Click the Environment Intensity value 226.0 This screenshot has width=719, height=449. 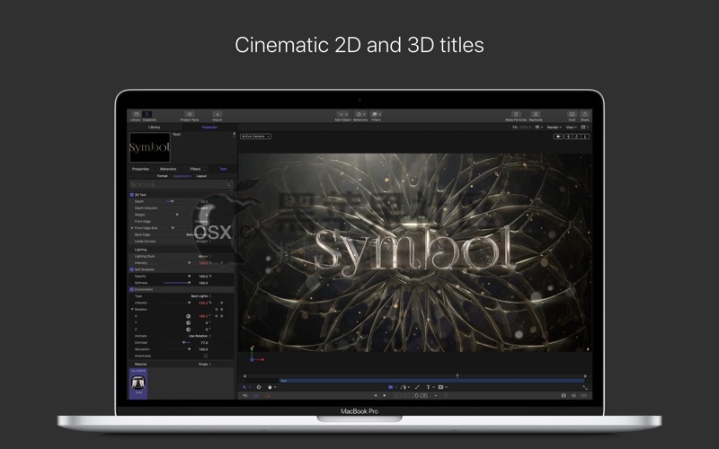coord(204,303)
